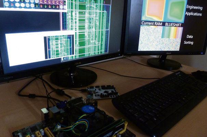This screenshot has height=137, width=207.
Task: Click the small inset FPGA floorplan preview
Action: click(x=60, y=47)
